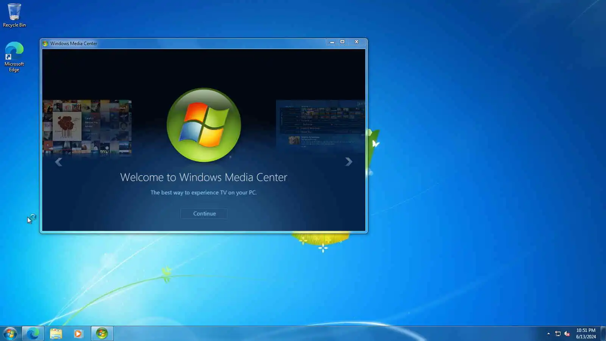Click the large Windows Media Center logo
This screenshot has width=606, height=341.
(204, 125)
